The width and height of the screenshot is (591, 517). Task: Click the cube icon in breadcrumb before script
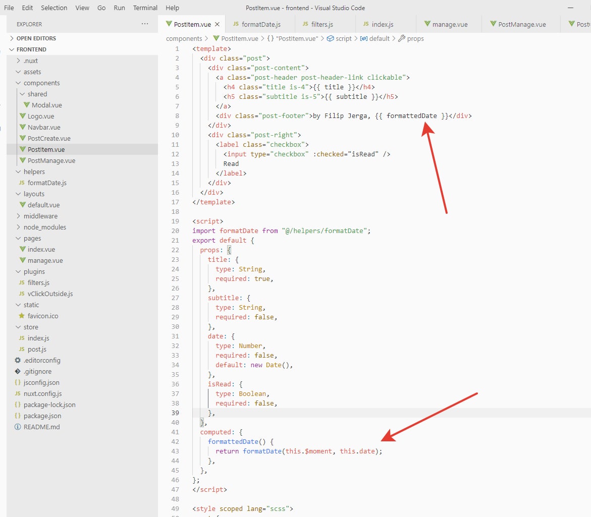click(x=330, y=38)
